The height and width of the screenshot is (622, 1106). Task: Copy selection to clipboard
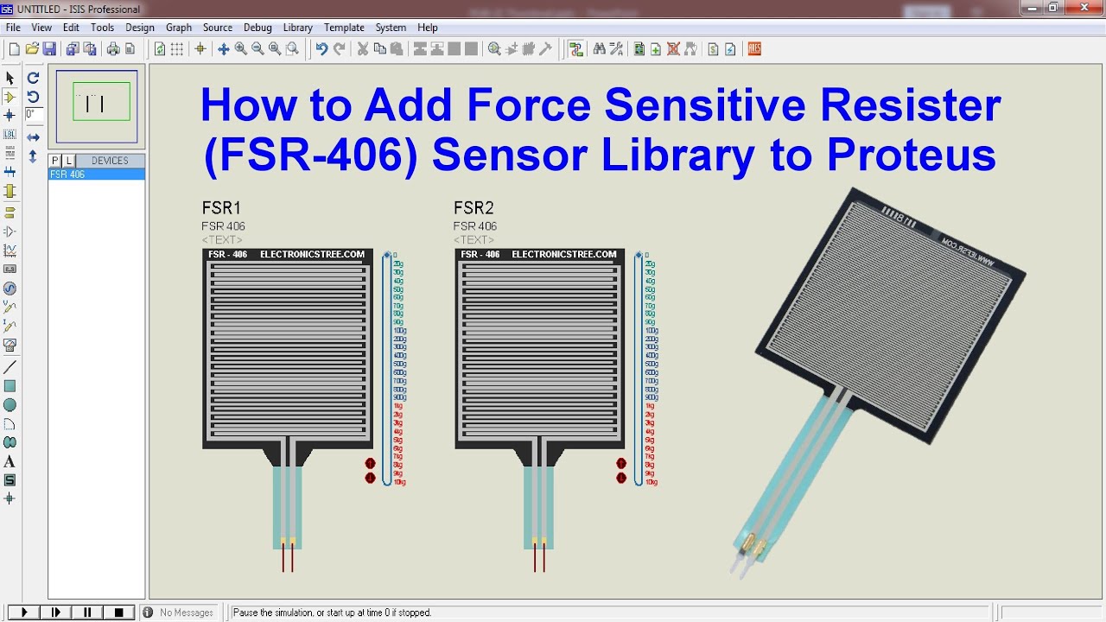(x=379, y=49)
